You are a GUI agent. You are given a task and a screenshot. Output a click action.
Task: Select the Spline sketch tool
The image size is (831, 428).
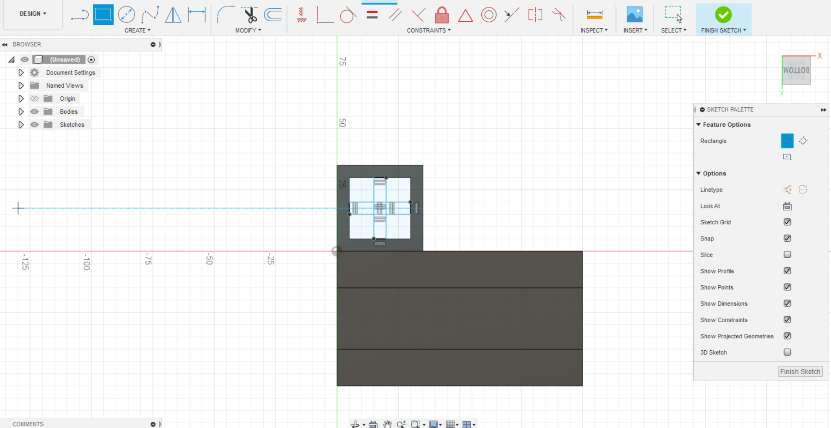click(150, 15)
